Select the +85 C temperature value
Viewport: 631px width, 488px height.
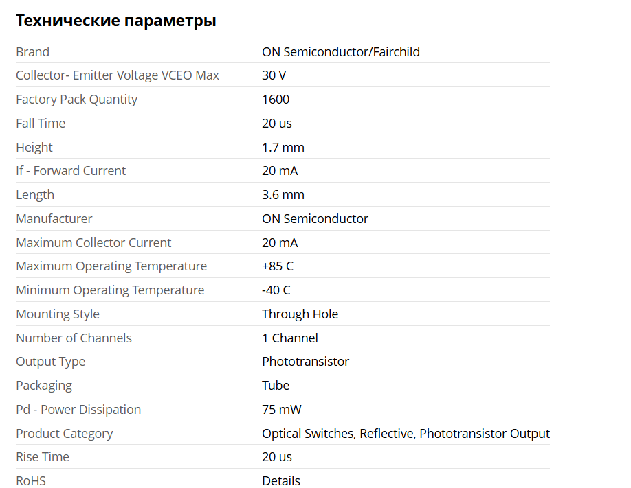tap(277, 266)
